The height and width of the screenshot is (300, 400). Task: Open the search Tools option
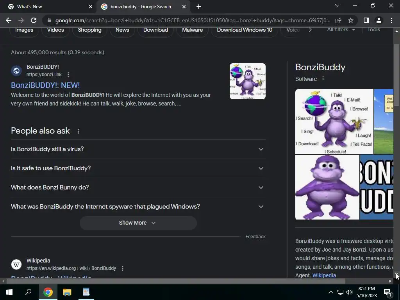click(374, 30)
